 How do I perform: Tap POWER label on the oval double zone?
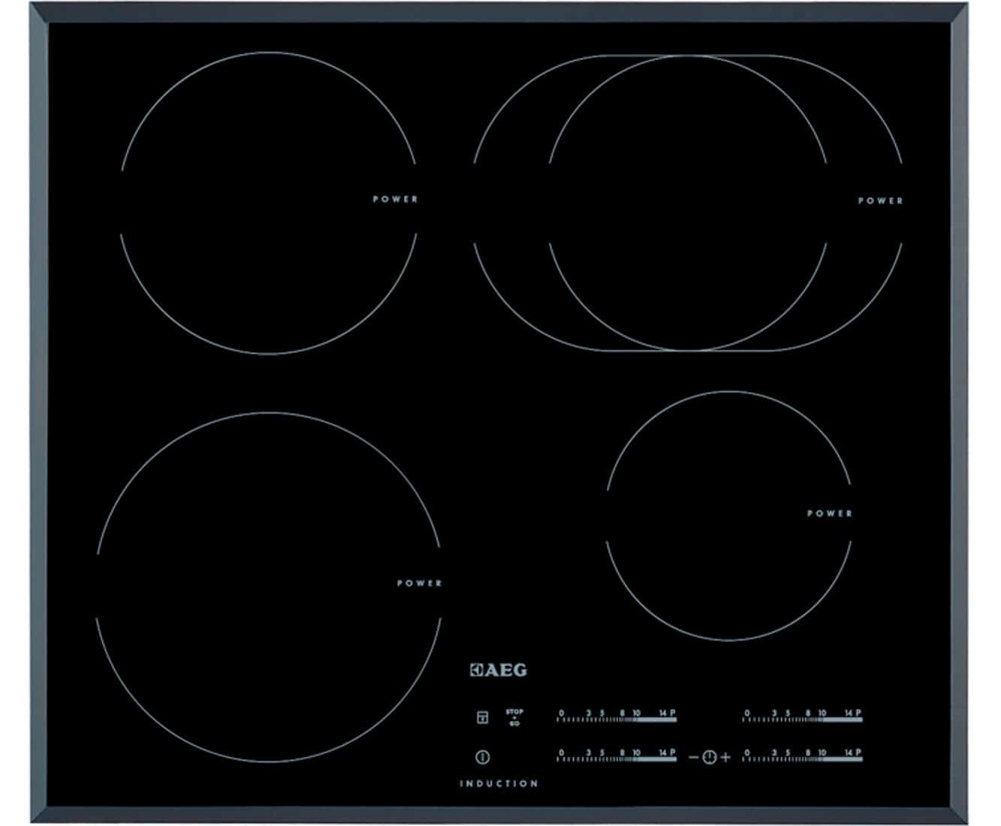[880, 200]
